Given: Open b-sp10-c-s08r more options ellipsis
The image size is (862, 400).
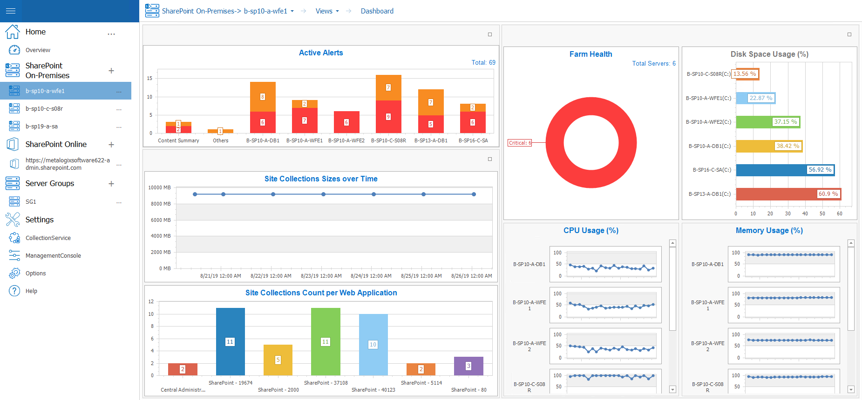Looking at the screenshot, I should pyautogui.click(x=119, y=109).
